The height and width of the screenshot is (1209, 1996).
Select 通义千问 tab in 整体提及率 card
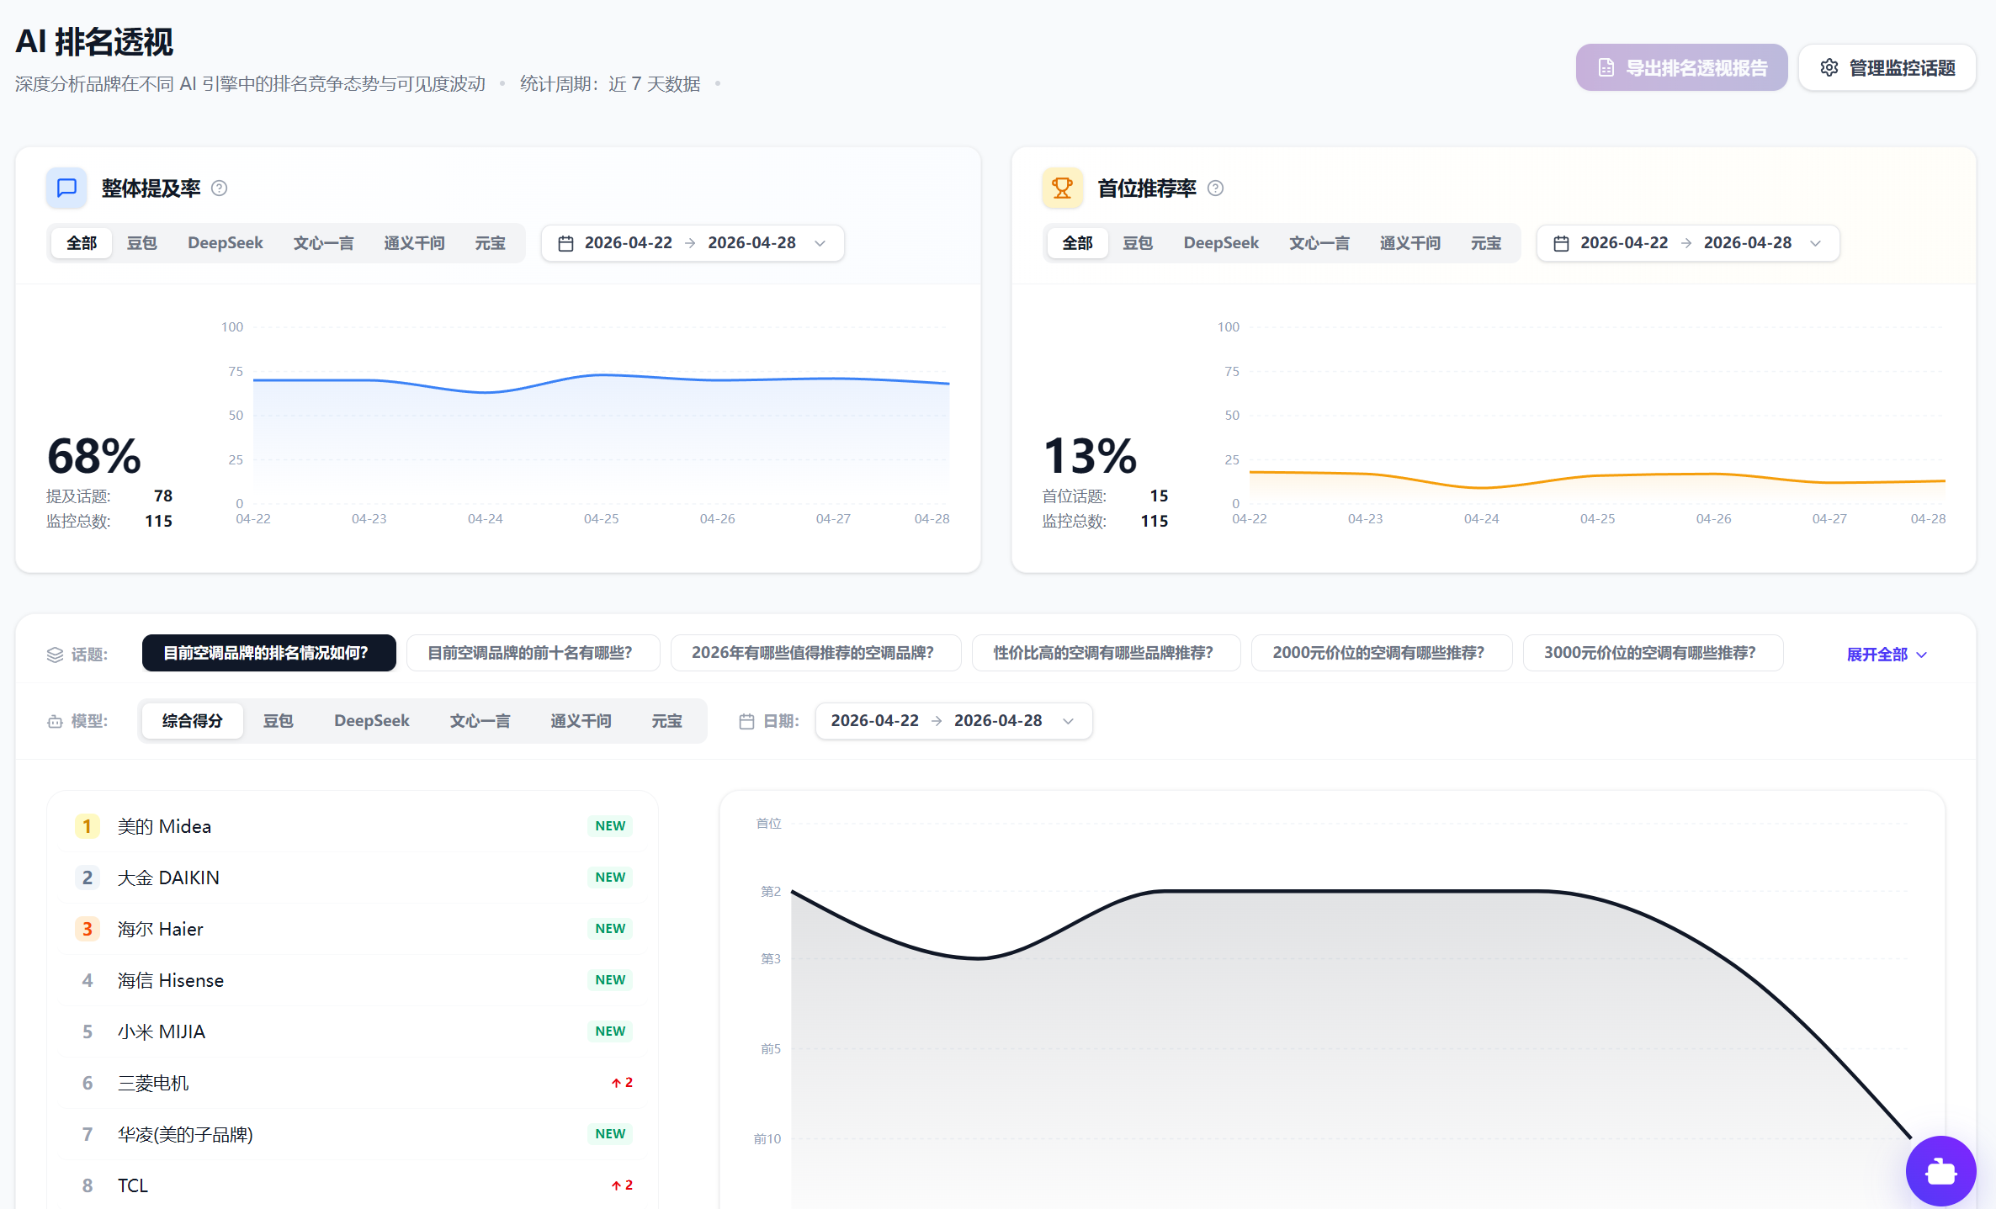(x=414, y=243)
